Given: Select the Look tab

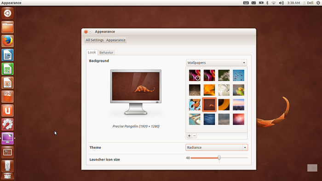Looking at the screenshot, I should [92, 52].
